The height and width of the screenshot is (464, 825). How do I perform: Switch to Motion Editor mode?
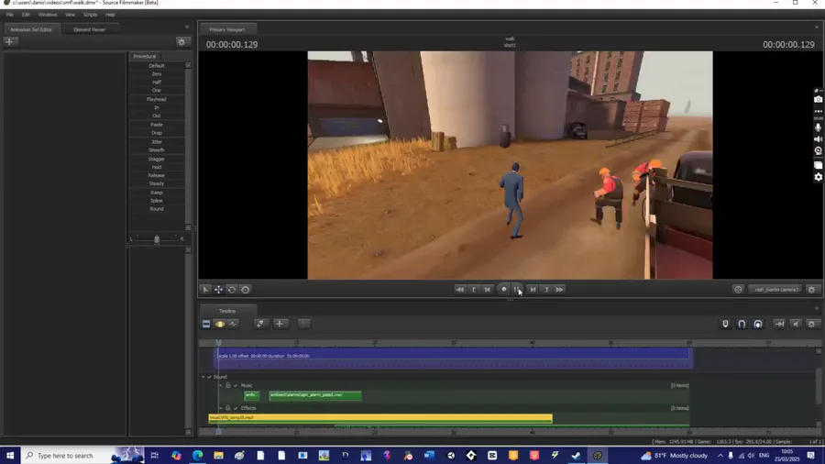(x=220, y=324)
